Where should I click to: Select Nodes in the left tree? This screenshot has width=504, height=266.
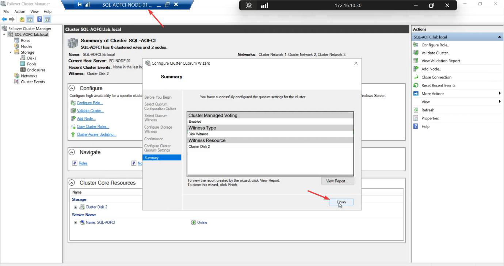pos(27,46)
